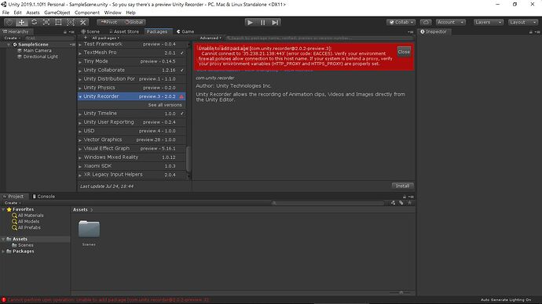Open the All packages filter dropdown

105,38
